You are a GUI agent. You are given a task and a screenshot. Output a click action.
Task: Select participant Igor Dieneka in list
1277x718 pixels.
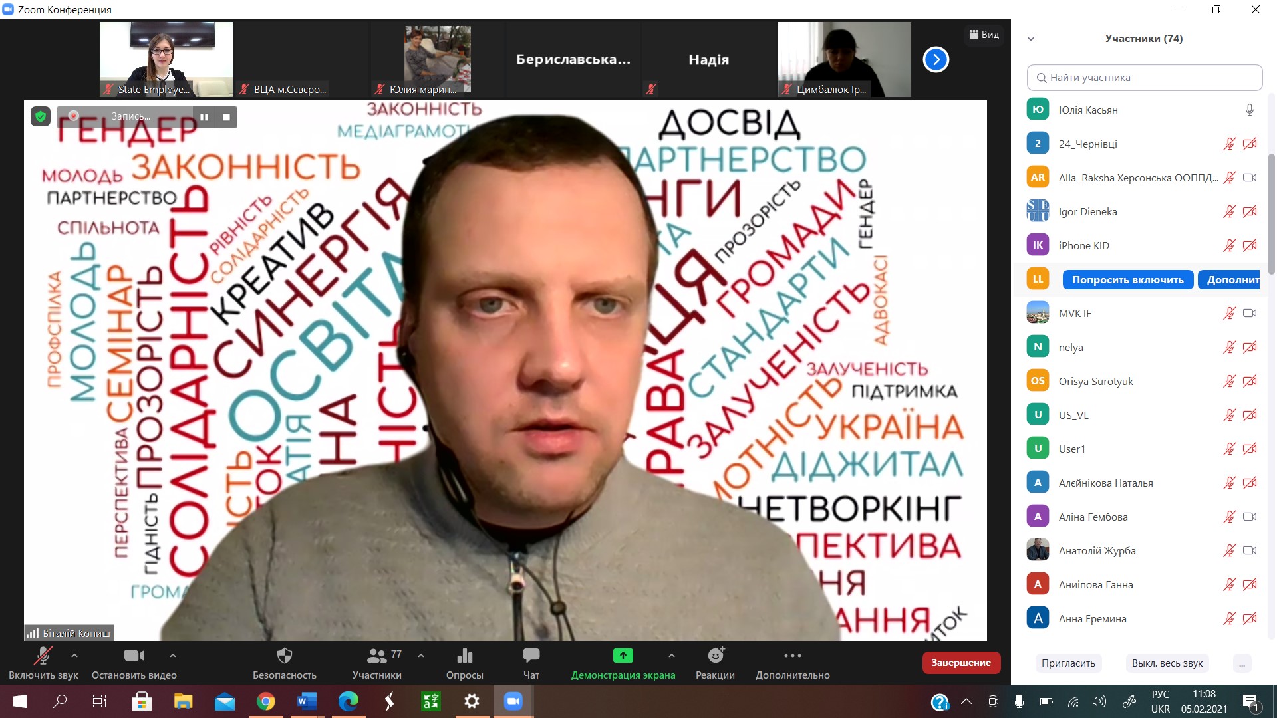(x=1141, y=212)
